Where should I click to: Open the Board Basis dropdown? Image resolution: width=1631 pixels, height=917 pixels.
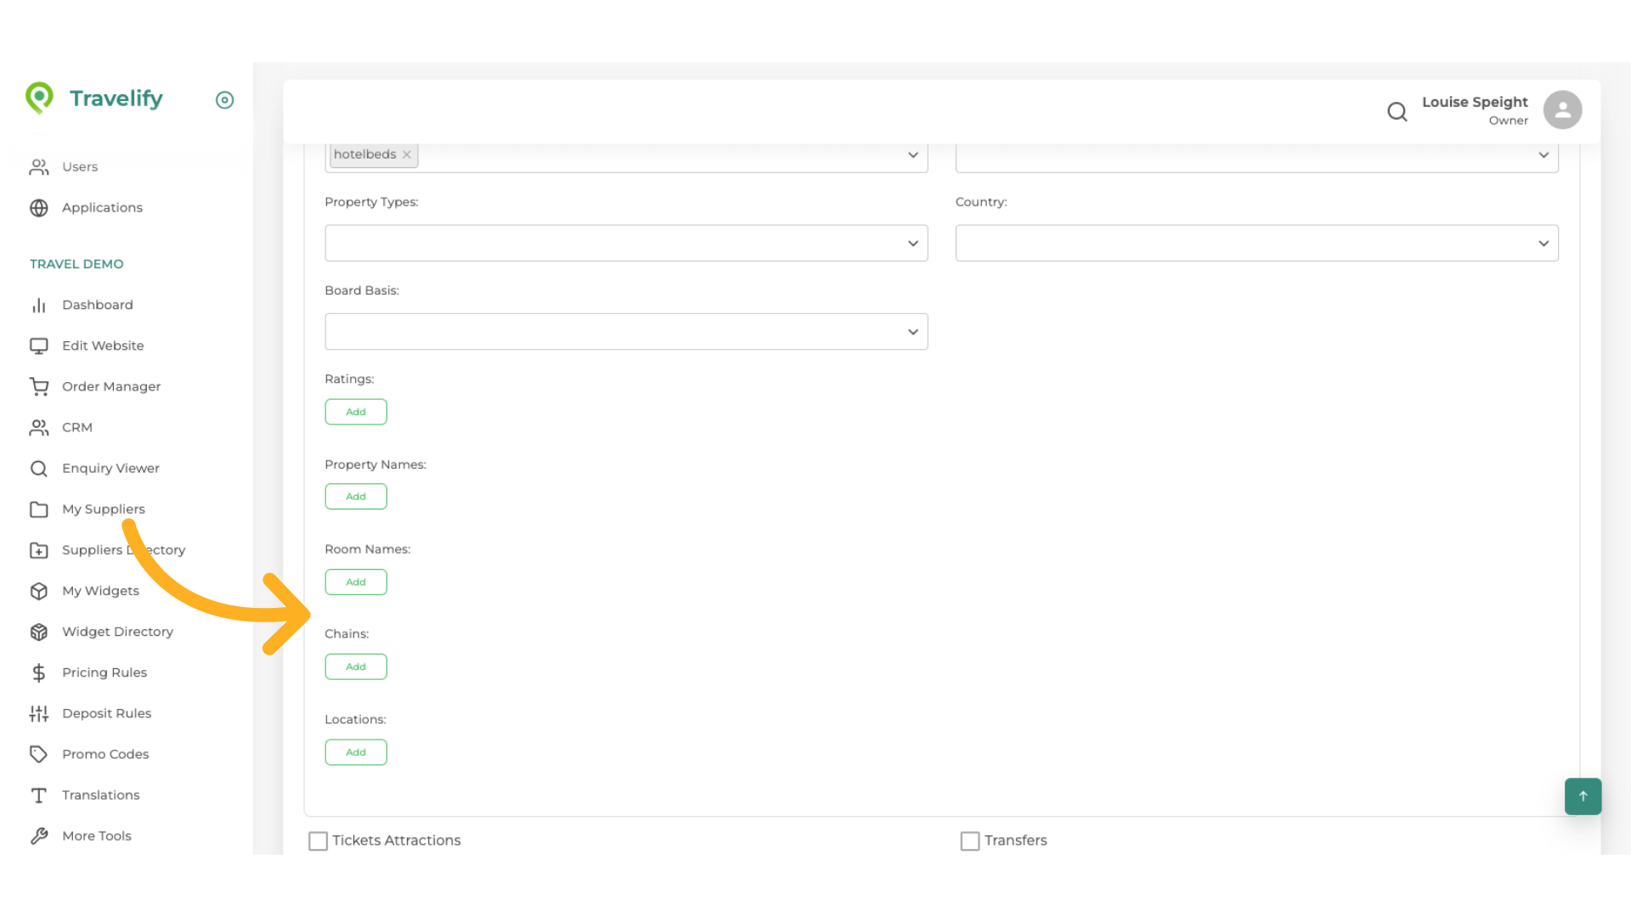coord(626,331)
